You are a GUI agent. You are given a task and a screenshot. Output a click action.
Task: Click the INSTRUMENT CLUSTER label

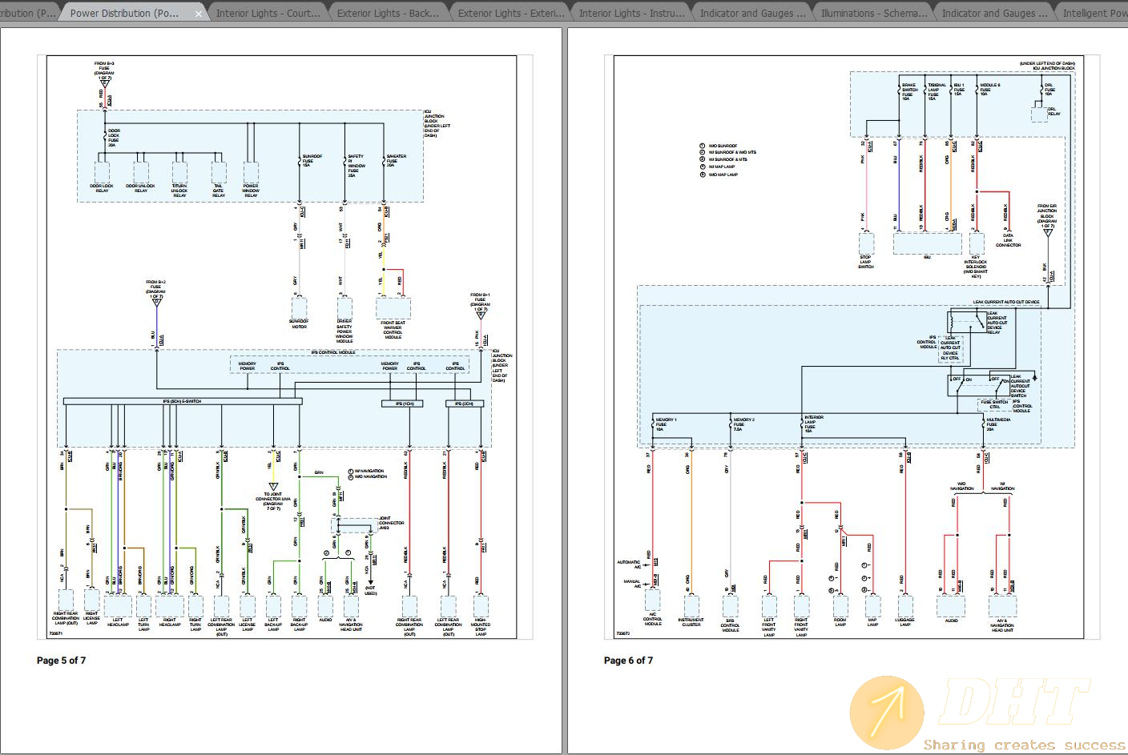pyautogui.click(x=691, y=622)
